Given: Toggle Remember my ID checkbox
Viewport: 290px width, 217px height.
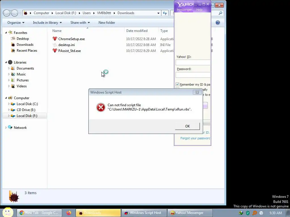Looking at the screenshot, I should click(x=177, y=84).
